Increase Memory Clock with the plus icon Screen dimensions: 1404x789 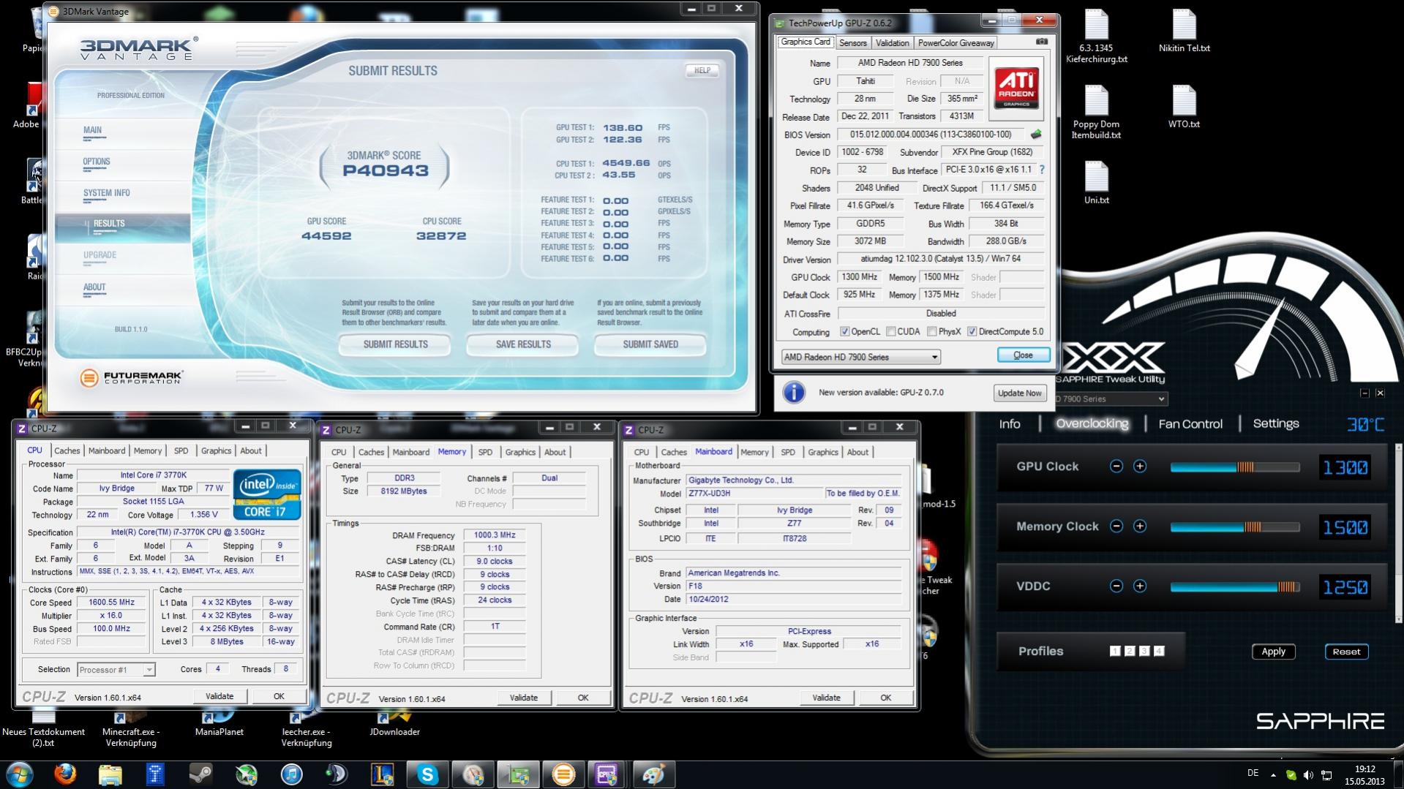pos(1140,526)
